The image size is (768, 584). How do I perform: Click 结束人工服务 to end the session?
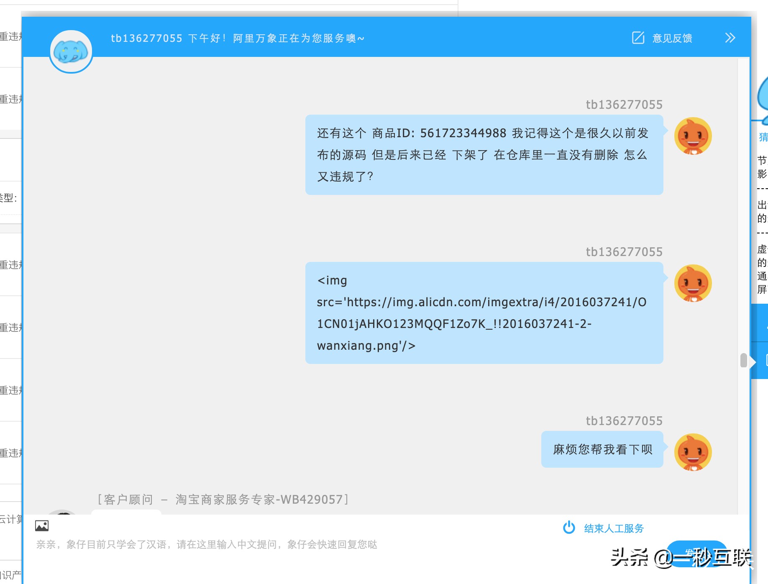tap(613, 528)
